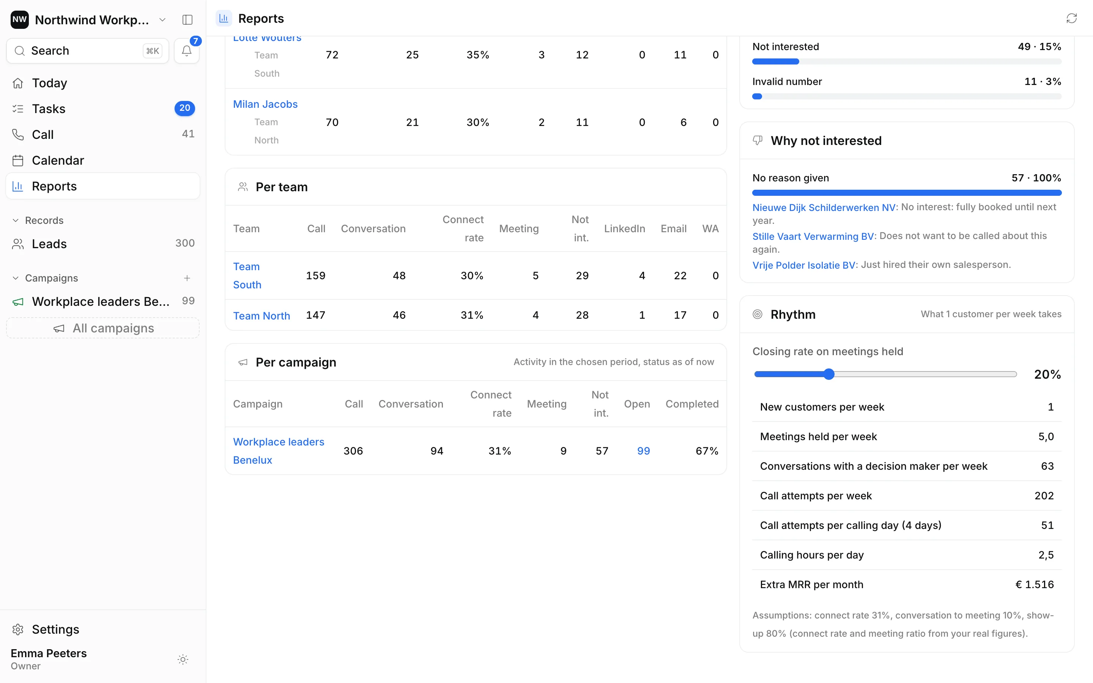Click the Rhythm target icon
The width and height of the screenshot is (1093, 683).
pos(758,315)
